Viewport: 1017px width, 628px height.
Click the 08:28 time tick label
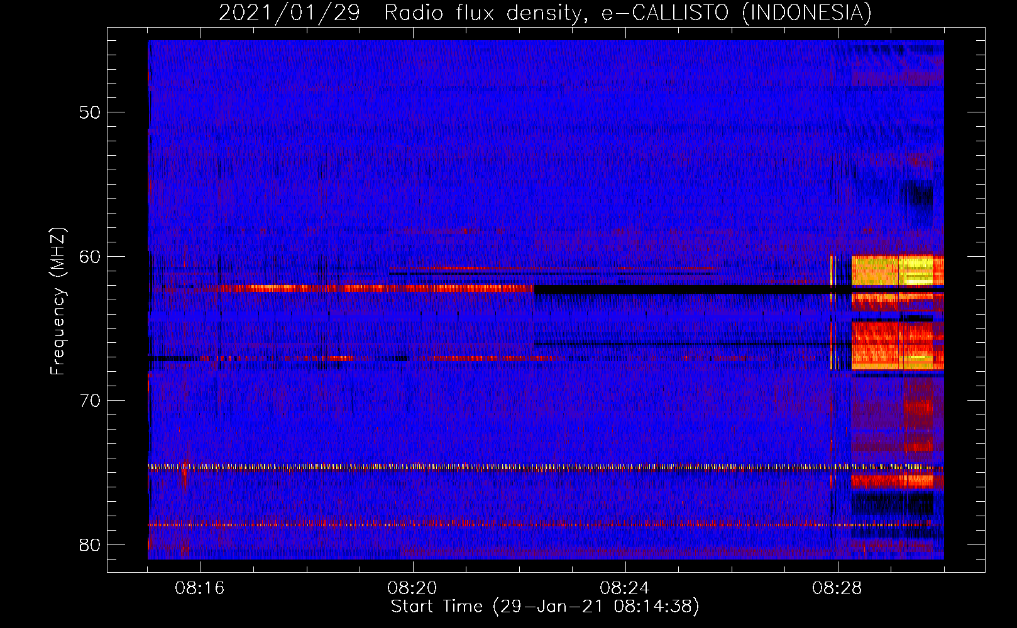point(838,588)
